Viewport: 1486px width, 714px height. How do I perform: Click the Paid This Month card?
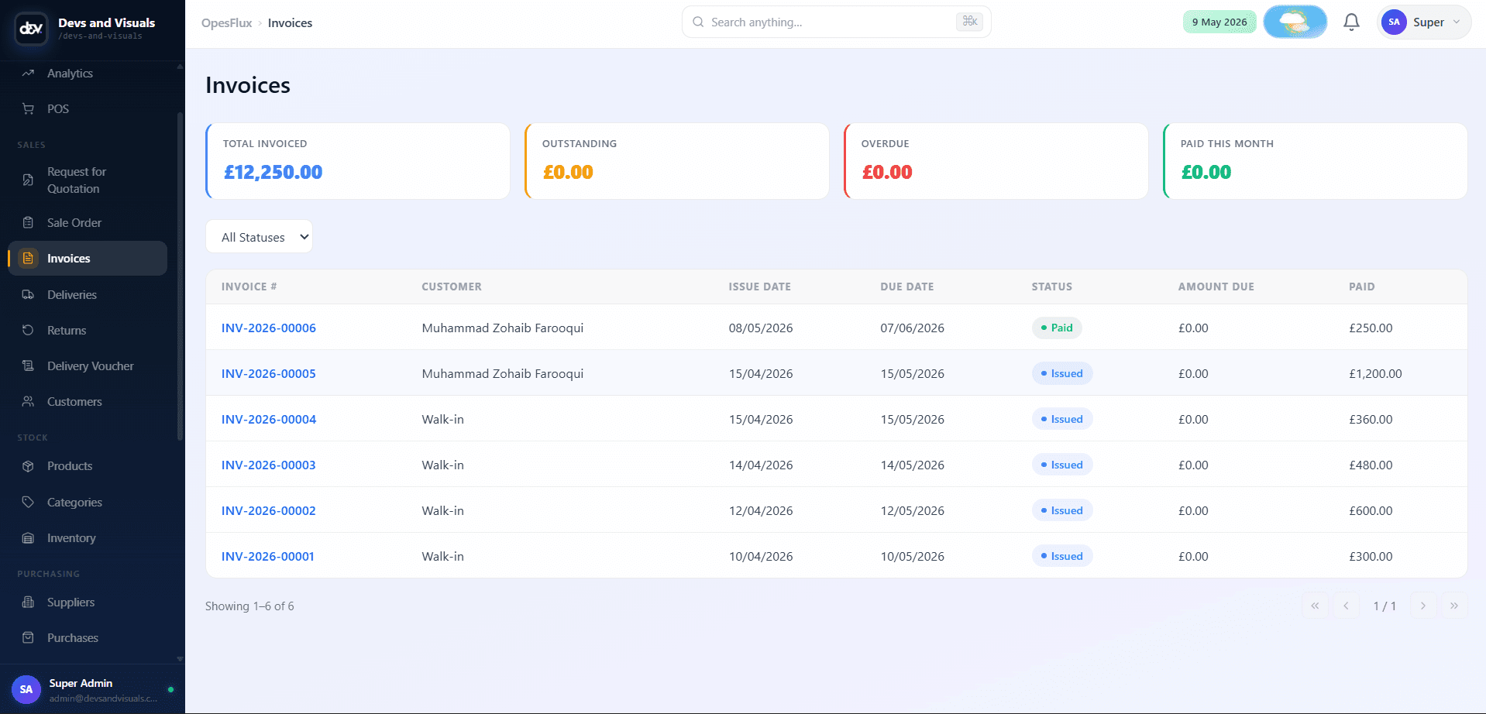pyautogui.click(x=1316, y=161)
